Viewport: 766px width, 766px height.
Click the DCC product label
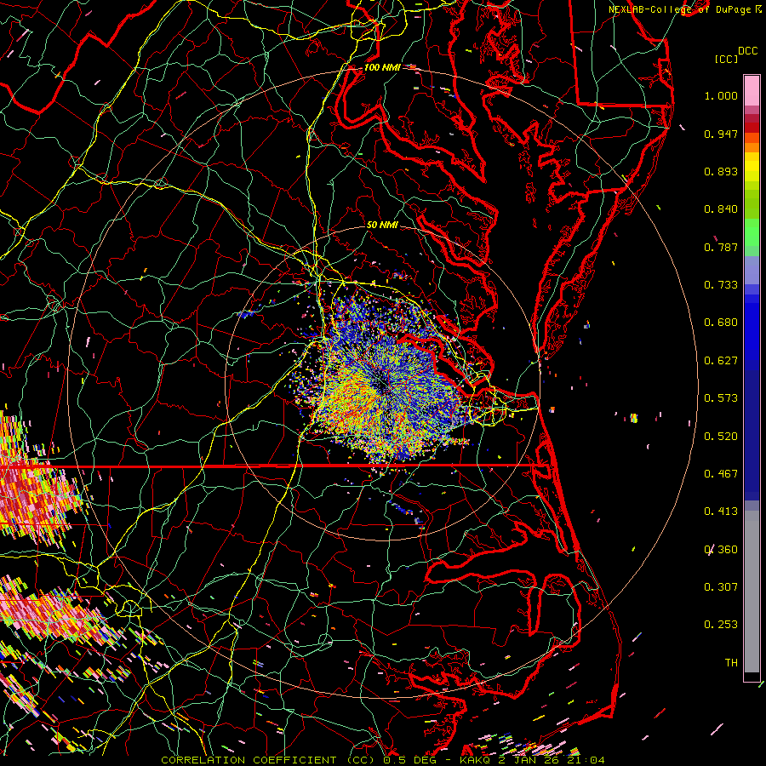tap(747, 51)
